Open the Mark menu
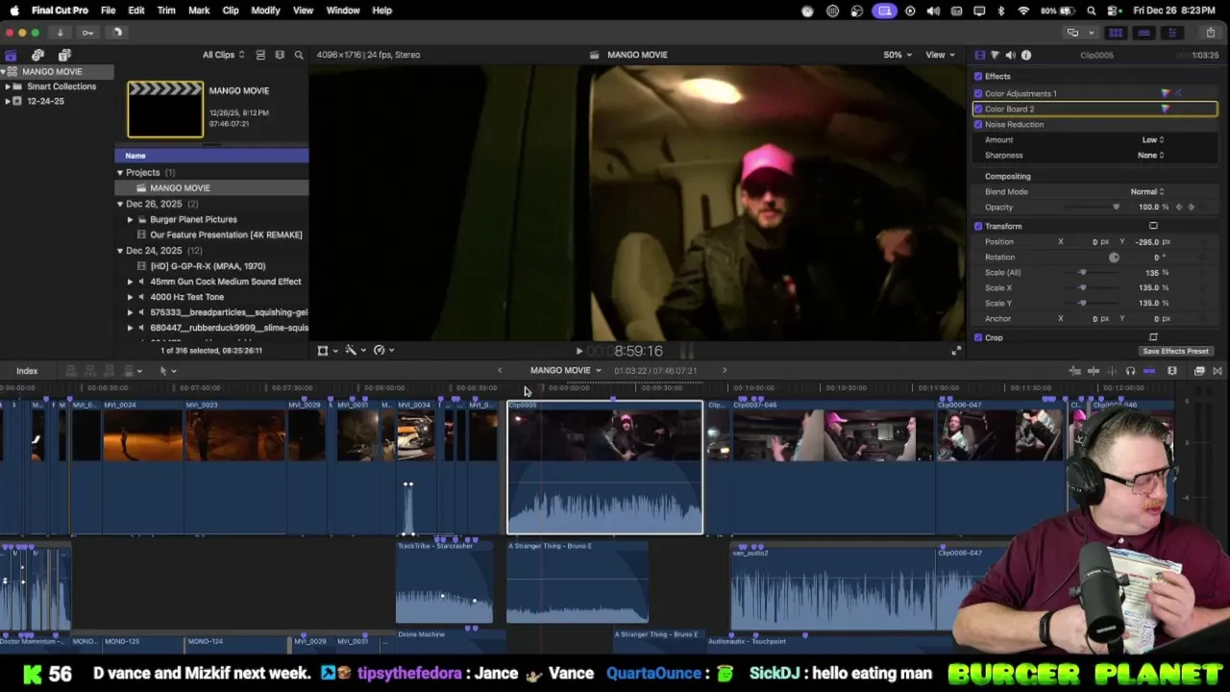This screenshot has width=1230, height=692. pyautogui.click(x=199, y=11)
